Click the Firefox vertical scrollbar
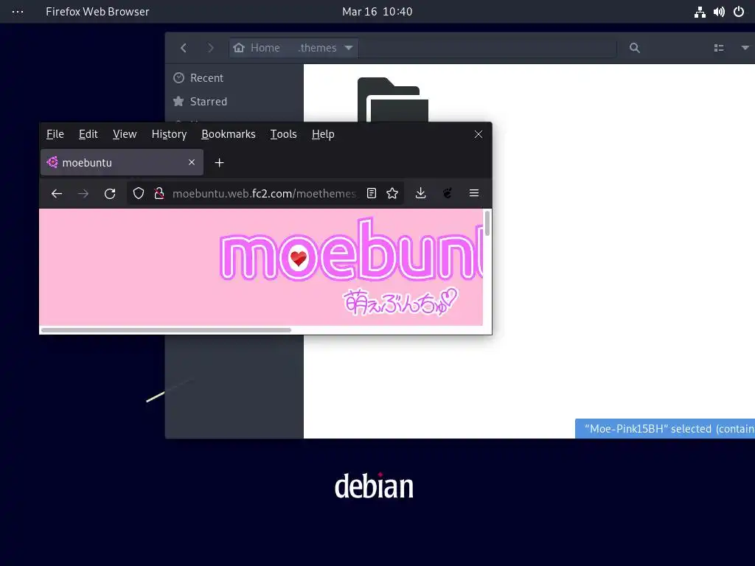The width and height of the screenshot is (755, 566). click(487, 223)
